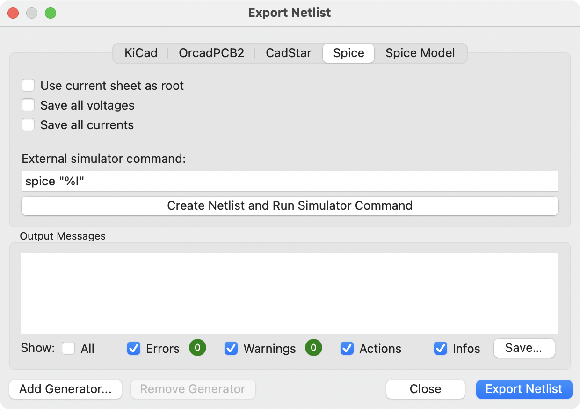This screenshot has width=580, height=409.
Task: Click the Export Netlist button
Action: [x=524, y=389]
